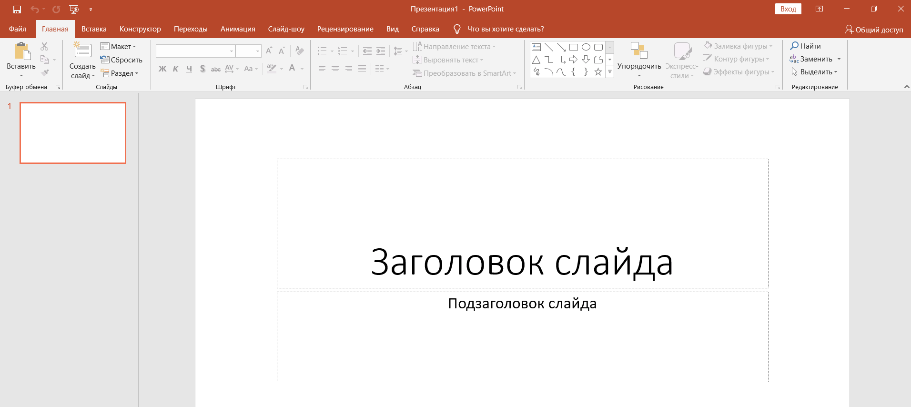Toggle text shadow S button
911x407 pixels.
202,69
